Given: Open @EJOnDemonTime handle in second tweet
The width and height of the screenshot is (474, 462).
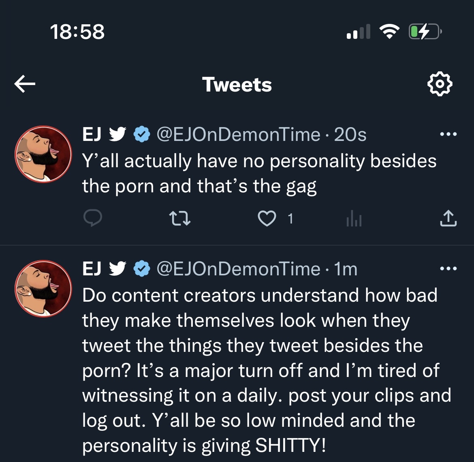Looking at the screenshot, I should point(238,269).
